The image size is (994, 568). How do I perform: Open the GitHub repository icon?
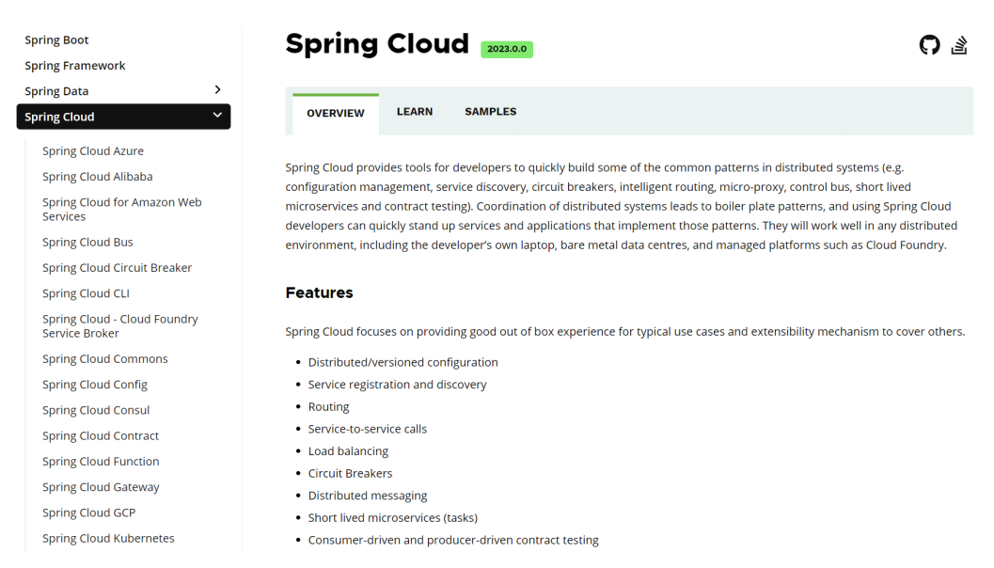929,45
